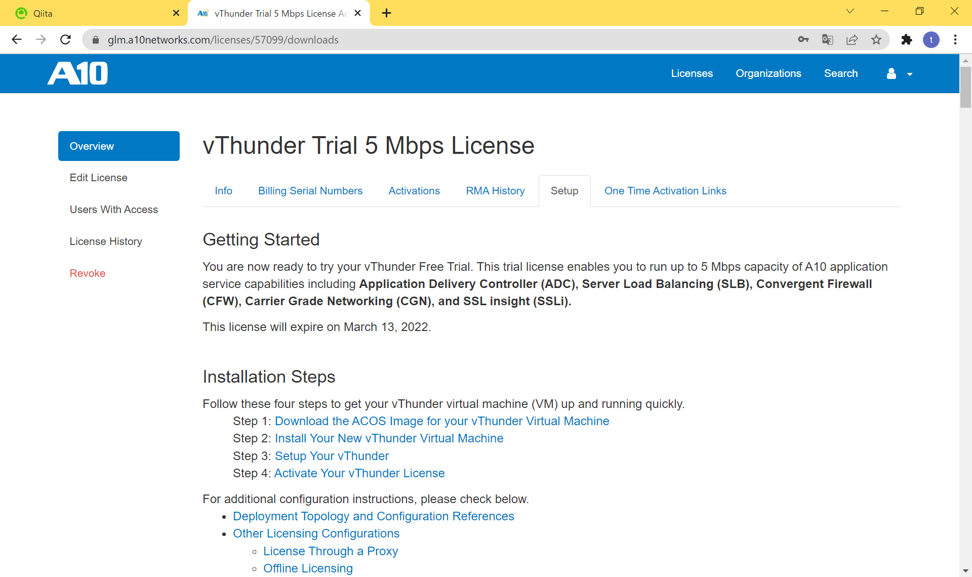Screen dimensions: 972x577
Task: Click the A10 logo in header
Action: pos(77,73)
